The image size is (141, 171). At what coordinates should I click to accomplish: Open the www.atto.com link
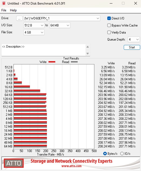pyautogui.click(x=71, y=166)
